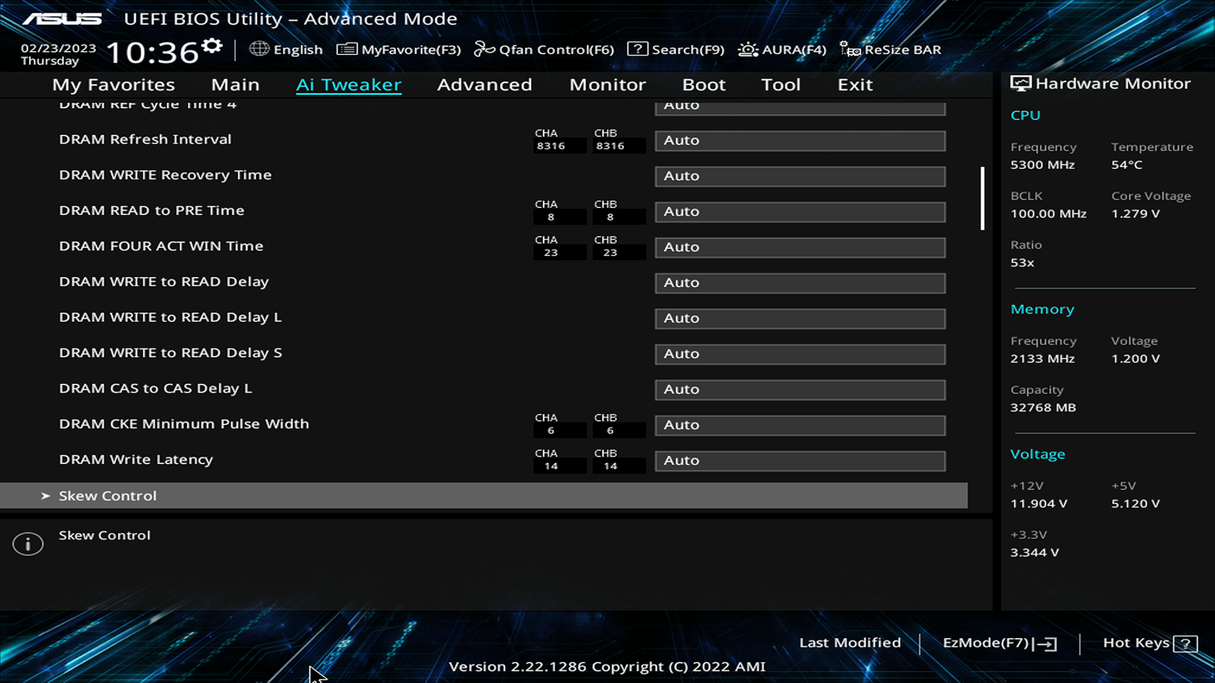The width and height of the screenshot is (1215, 683).
Task: Open the Monitor tab
Action: pyautogui.click(x=607, y=85)
